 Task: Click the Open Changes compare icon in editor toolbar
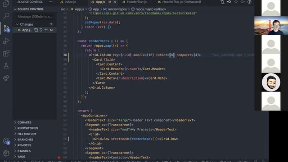pyautogui.click(x=222, y=2)
